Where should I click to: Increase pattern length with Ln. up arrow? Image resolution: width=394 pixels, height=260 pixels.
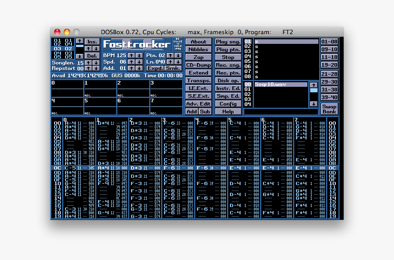pos(170,62)
